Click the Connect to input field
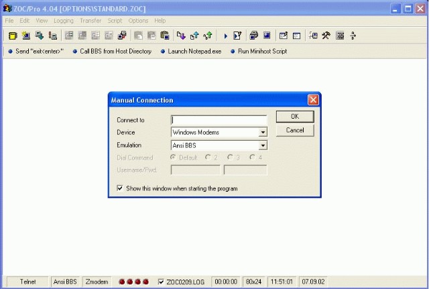The image size is (429, 289). click(x=219, y=120)
